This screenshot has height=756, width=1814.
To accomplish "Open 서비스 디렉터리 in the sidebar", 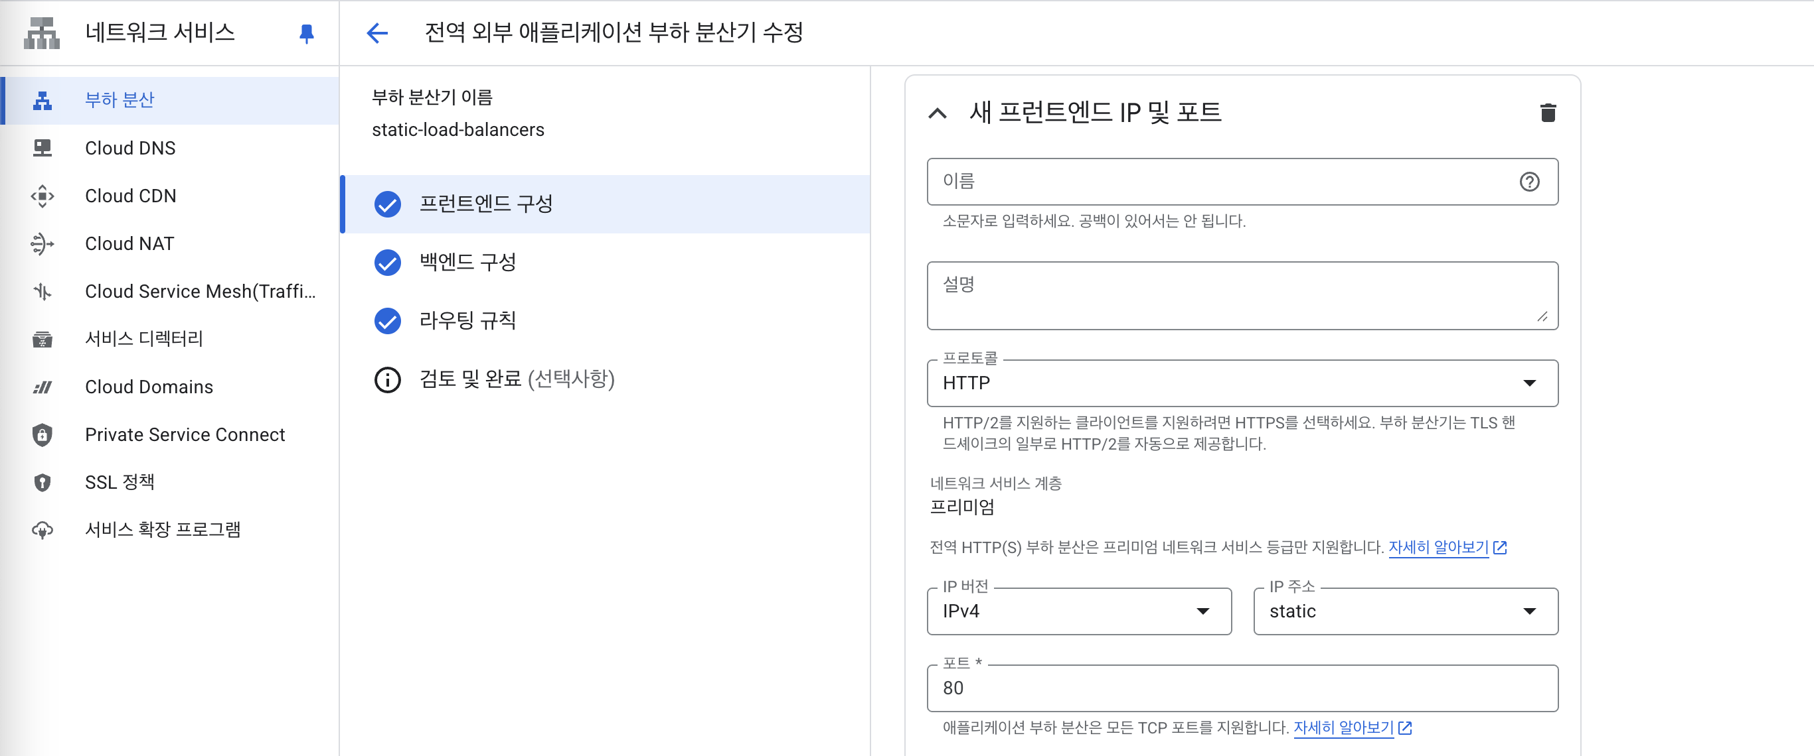I will [143, 338].
